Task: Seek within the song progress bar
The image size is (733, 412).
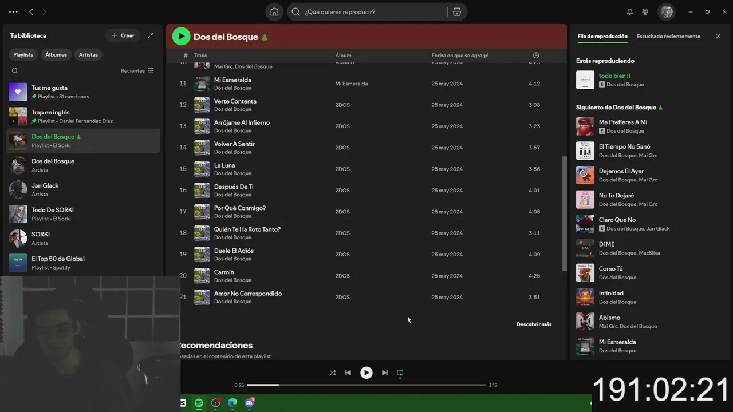Action: tap(366, 385)
